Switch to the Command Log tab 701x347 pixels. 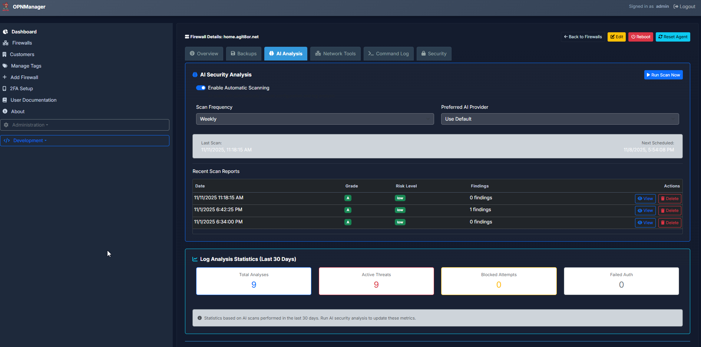coord(388,54)
